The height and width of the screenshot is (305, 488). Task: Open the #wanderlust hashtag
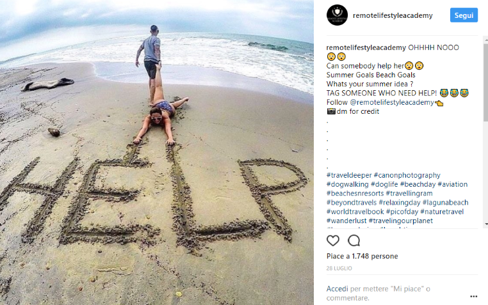coord(346,221)
